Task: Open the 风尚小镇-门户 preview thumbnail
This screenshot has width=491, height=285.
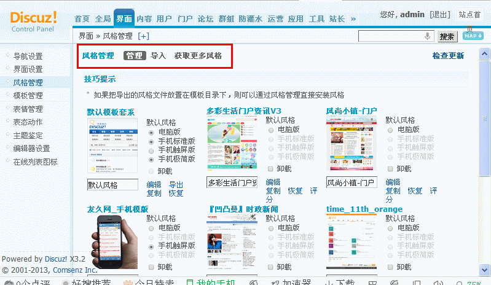Action: coord(352,143)
